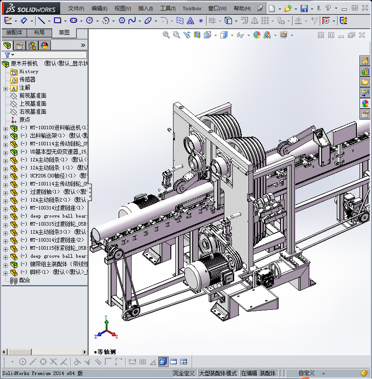Select the Polygon sketch tool
The image size is (372, 379).
122,21
